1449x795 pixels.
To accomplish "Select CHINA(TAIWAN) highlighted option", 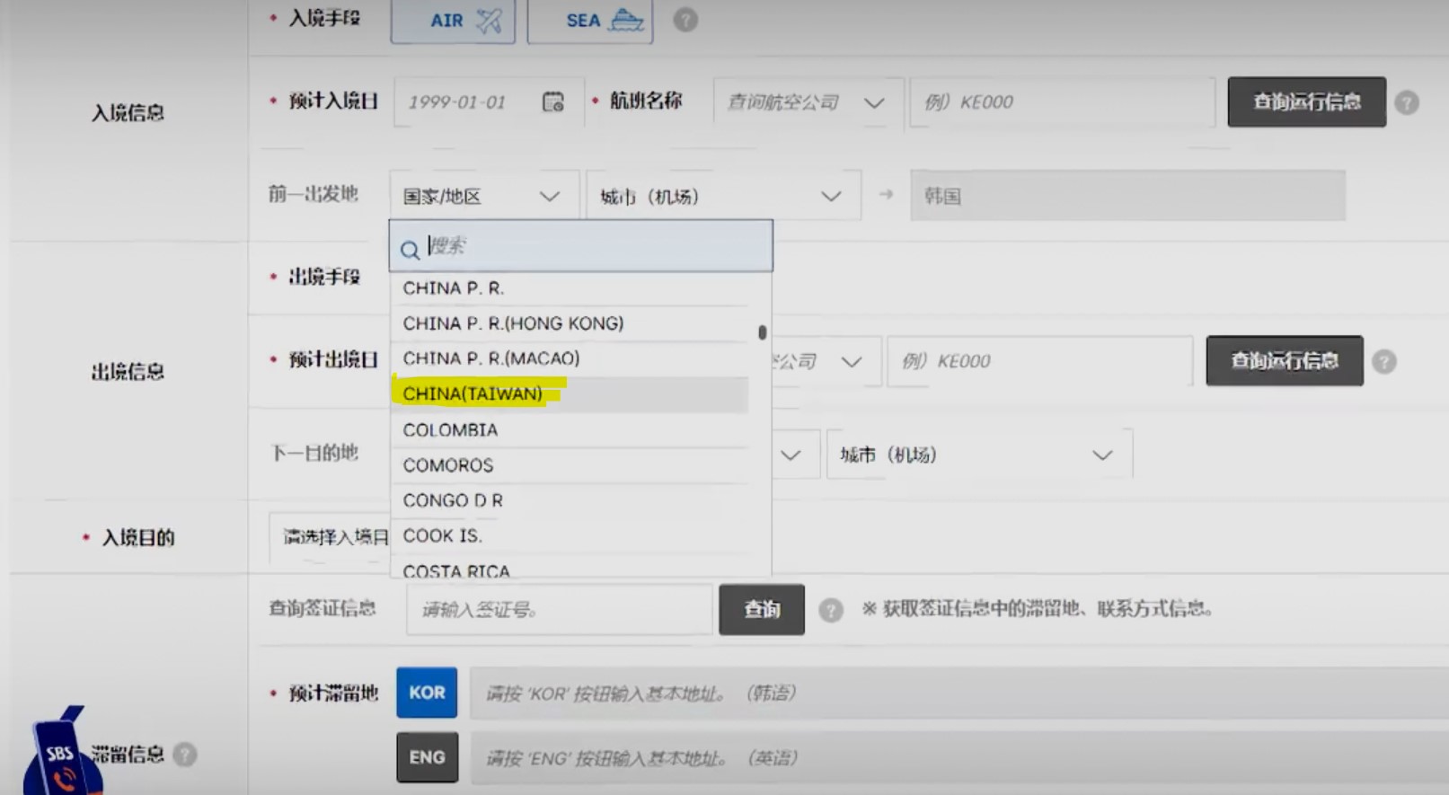I will pos(473,394).
